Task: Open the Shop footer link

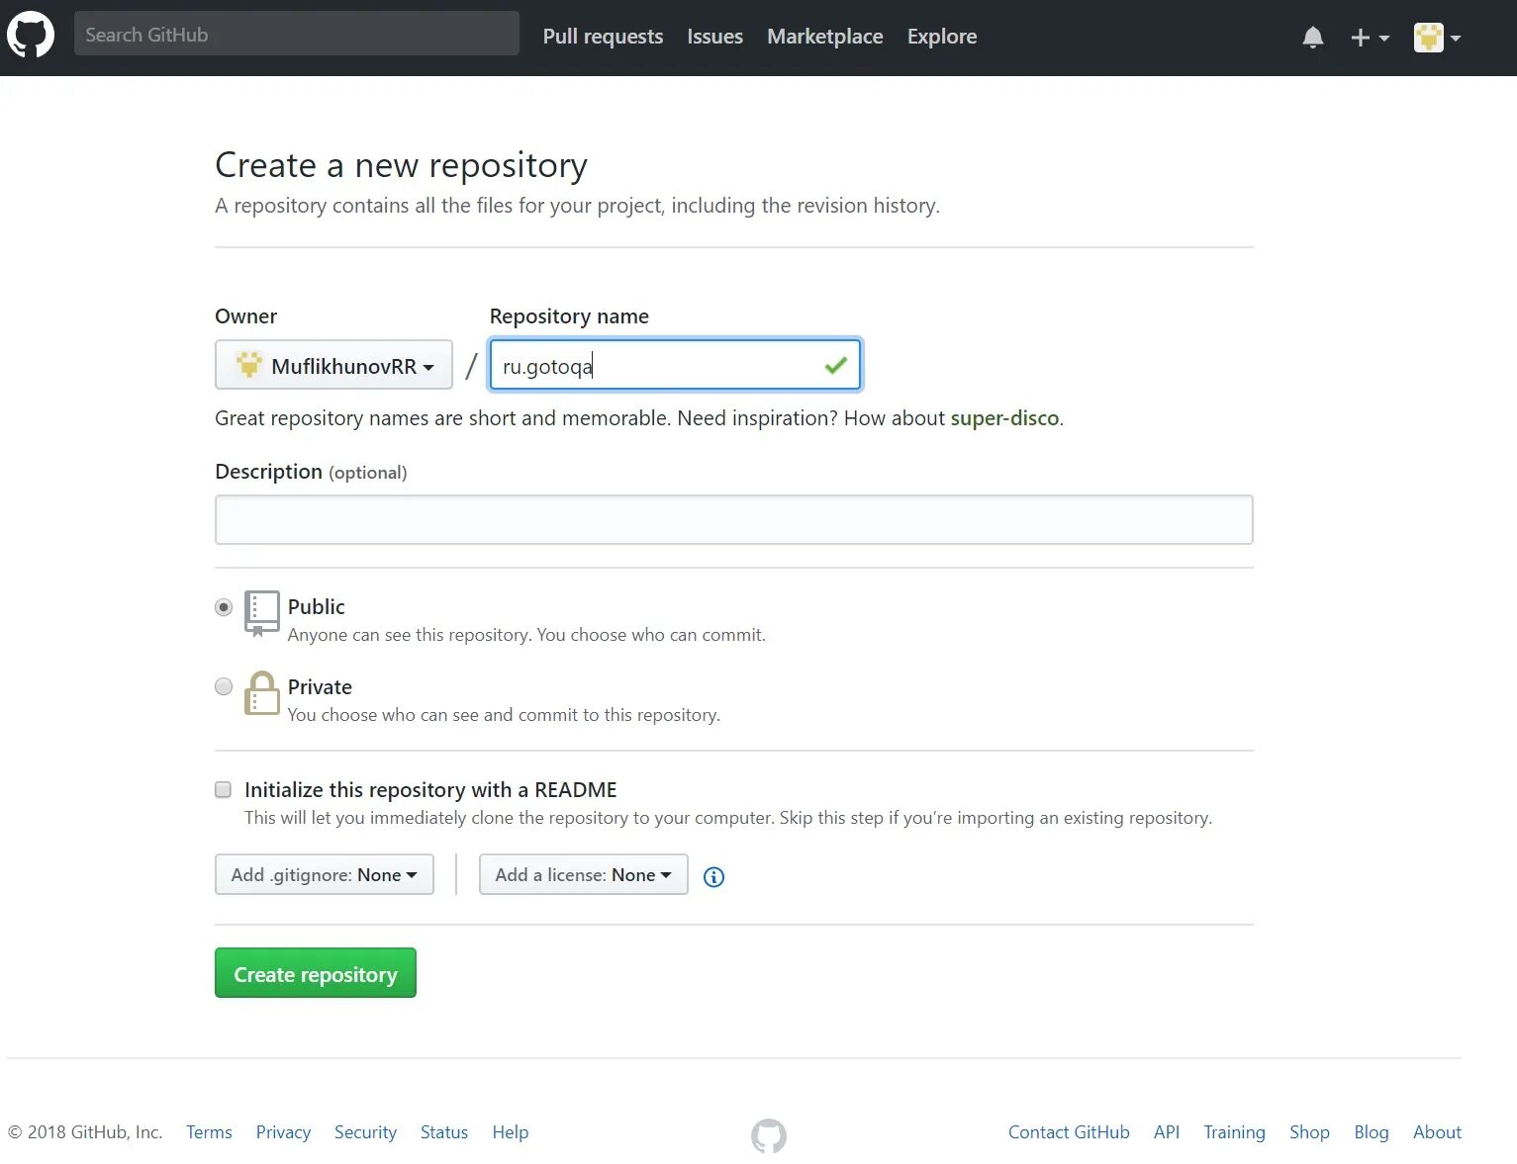Action: 1309,1132
